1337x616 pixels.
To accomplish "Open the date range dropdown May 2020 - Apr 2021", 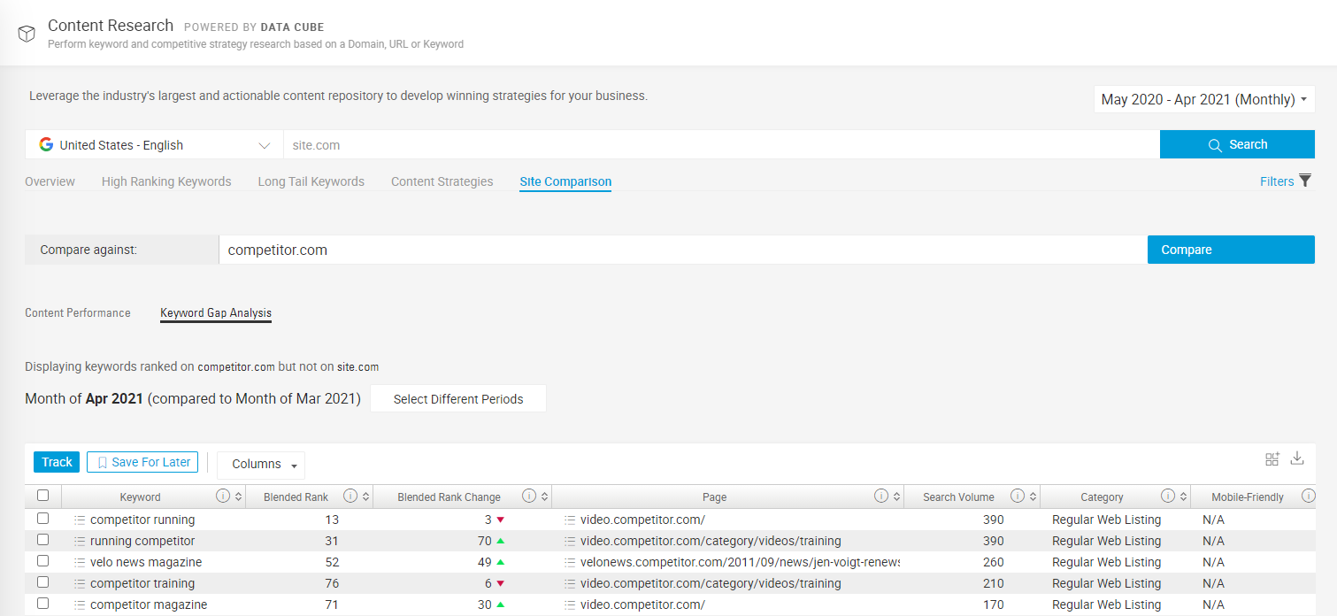I will (1203, 99).
